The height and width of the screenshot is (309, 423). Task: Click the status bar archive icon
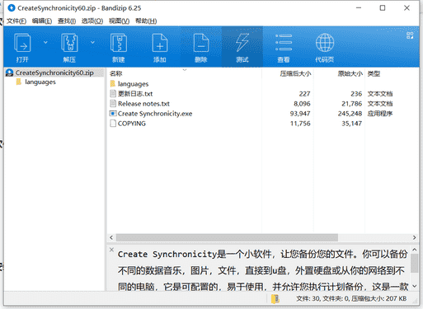275,299
